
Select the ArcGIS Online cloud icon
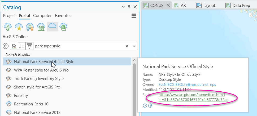pyautogui.click(x=53, y=26)
